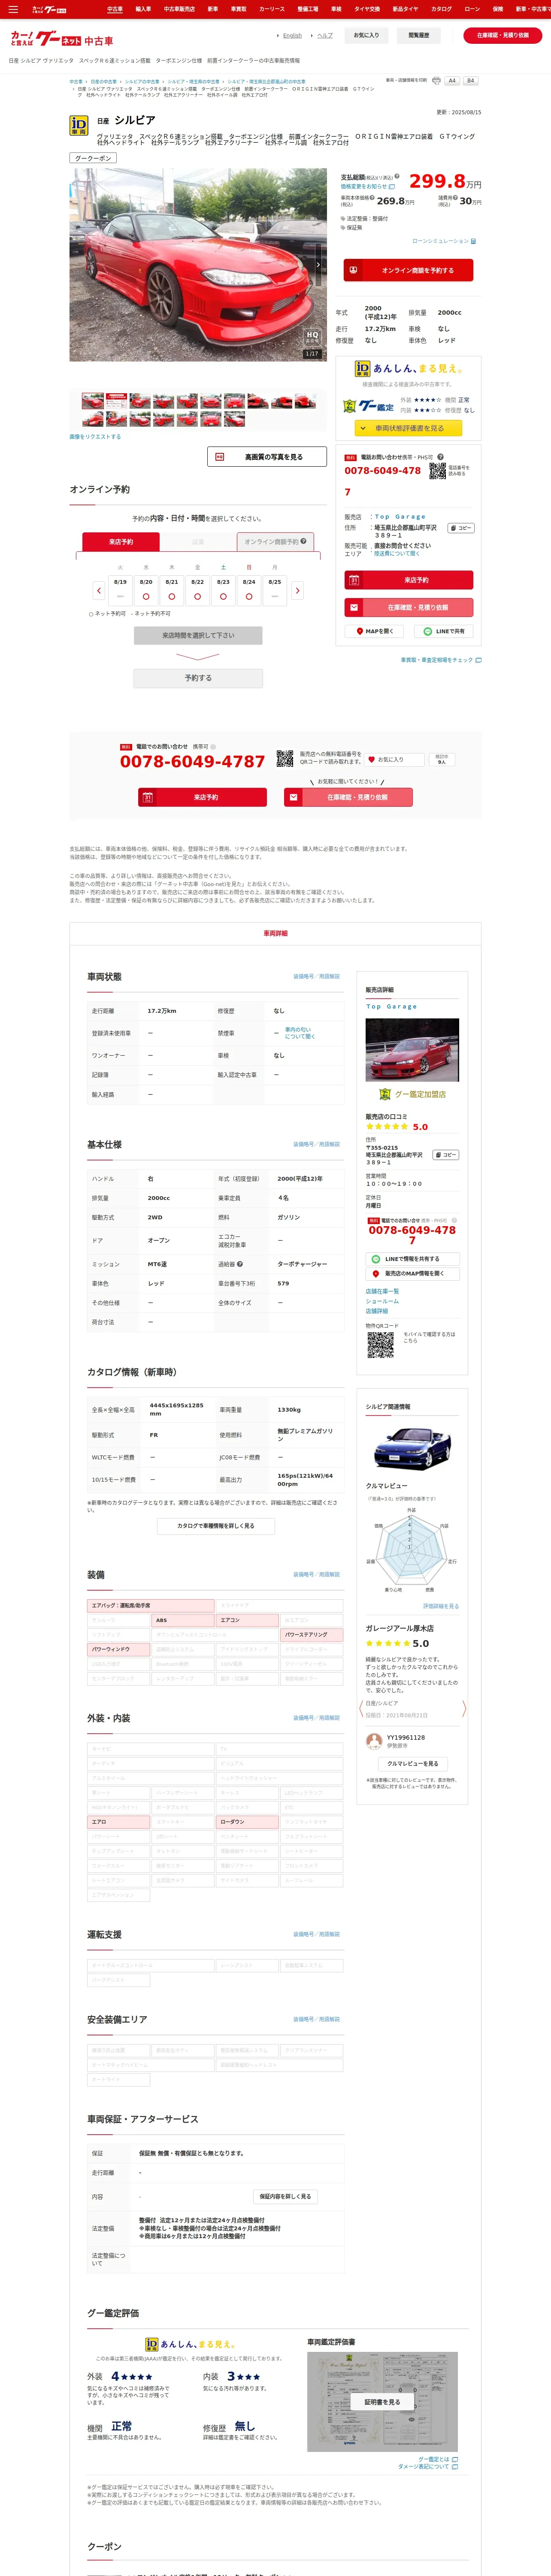Open the 画像をリクエストする link
Viewport: 551px width, 2576px height.
pos(95,437)
